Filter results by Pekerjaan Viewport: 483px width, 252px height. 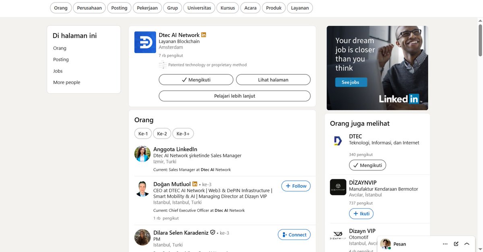pos(147,8)
